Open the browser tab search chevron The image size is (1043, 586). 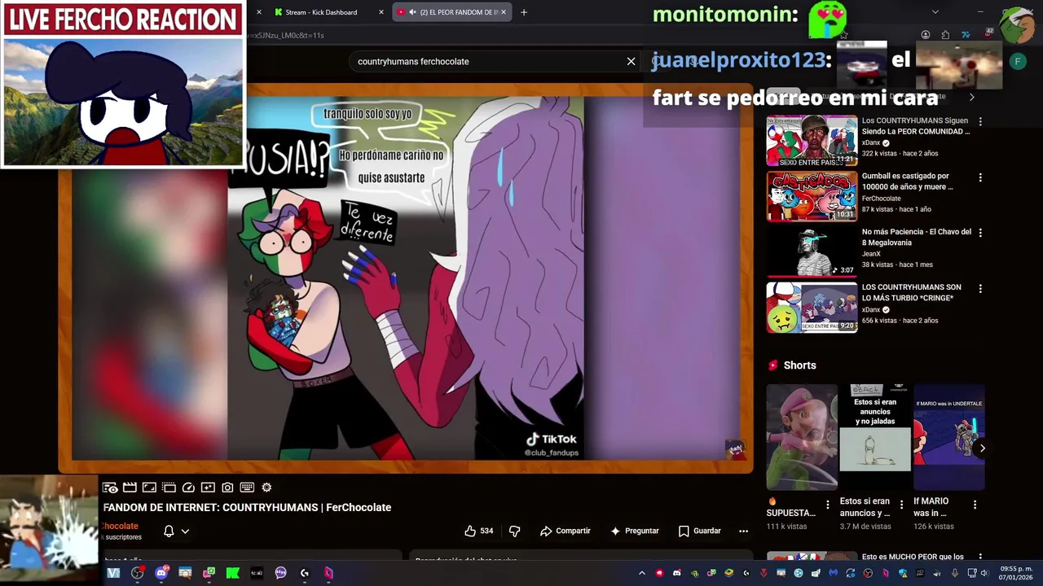coord(935,12)
